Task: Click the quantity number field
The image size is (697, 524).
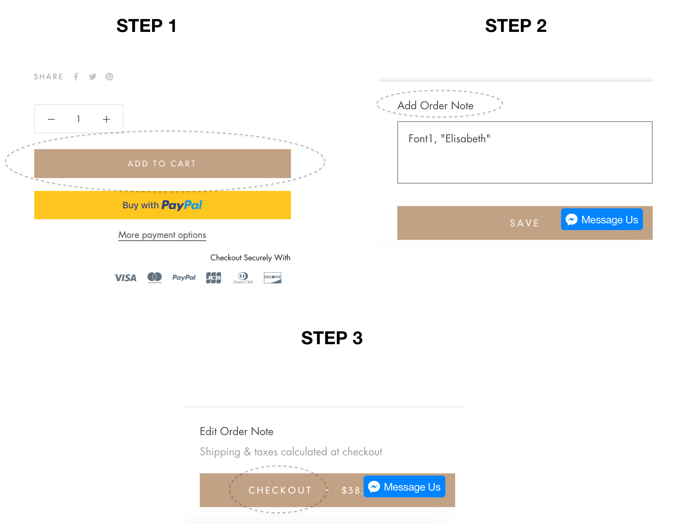Action: (x=78, y=119)
